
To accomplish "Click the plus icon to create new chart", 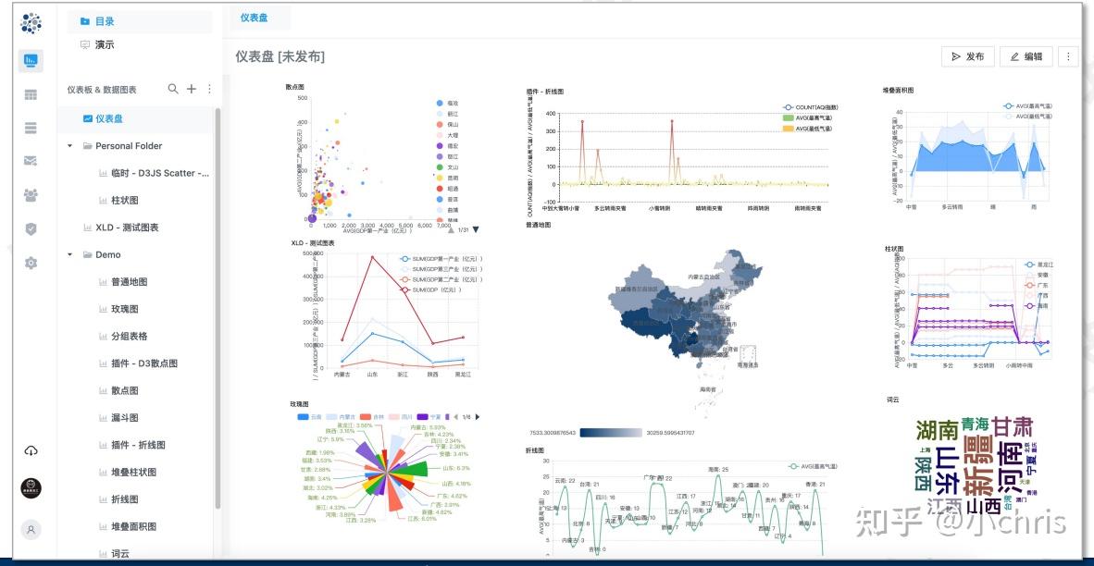I will (x=191, y=90).
